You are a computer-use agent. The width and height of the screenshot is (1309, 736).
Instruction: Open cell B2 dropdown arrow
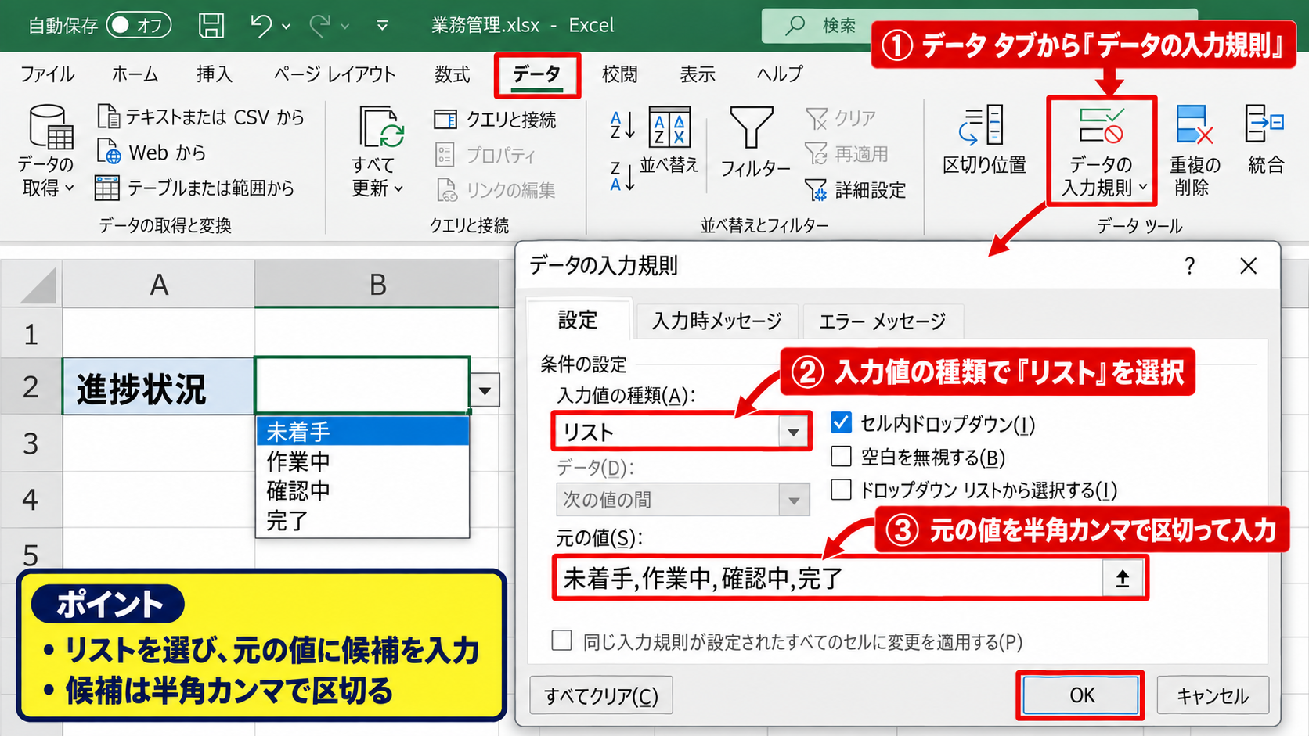[485, 390]
